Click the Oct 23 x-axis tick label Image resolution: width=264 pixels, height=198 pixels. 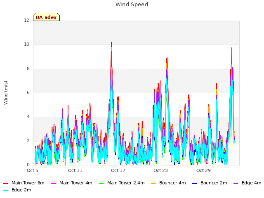coord(160,170)
